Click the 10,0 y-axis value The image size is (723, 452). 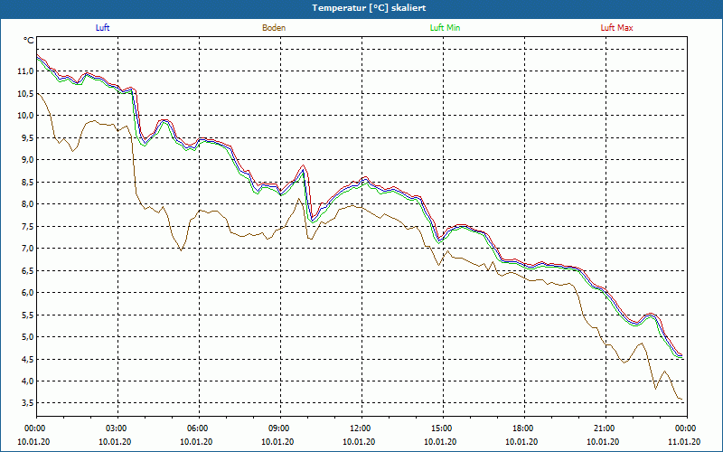click(25, 116)
